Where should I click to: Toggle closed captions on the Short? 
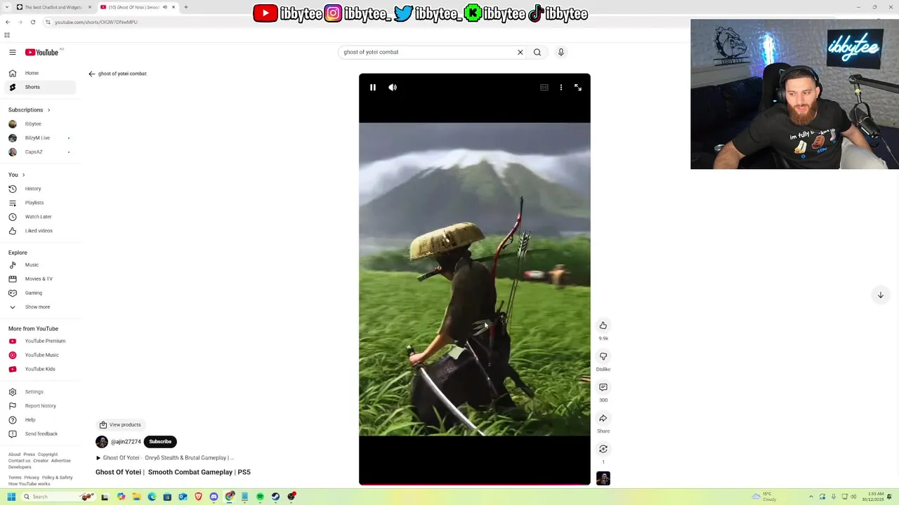click(x=544, y=88)
